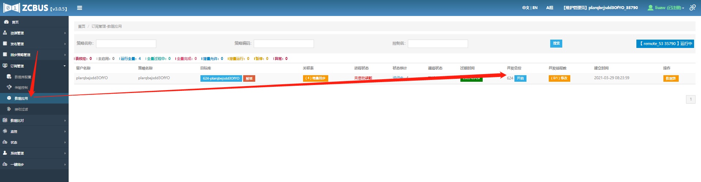
Task: Toggle the hamburger sidebar menu icon
Action: [x=80, y=8]
